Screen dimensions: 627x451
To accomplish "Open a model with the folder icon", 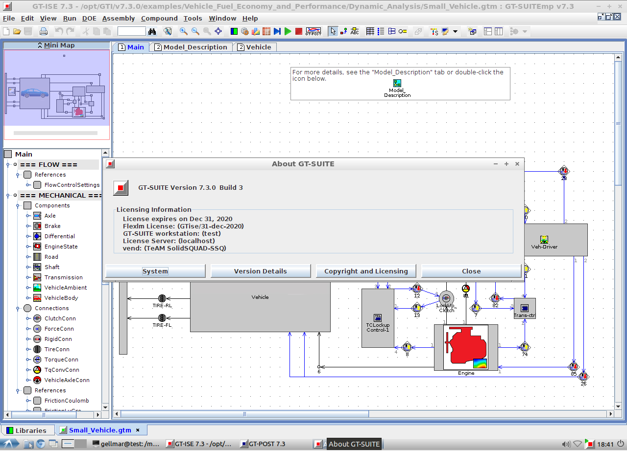I will 17,31.
